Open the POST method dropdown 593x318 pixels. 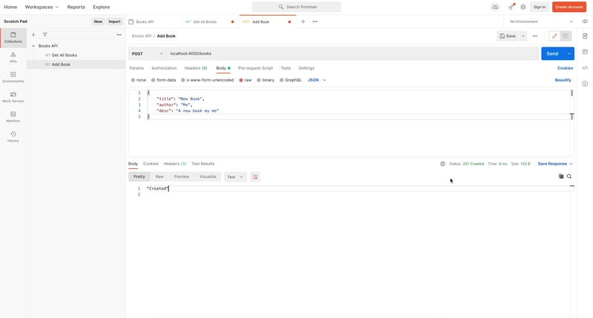point(147,53)
